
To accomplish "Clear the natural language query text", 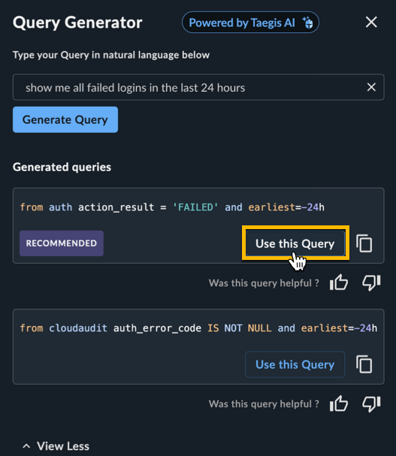I will 371,87.
